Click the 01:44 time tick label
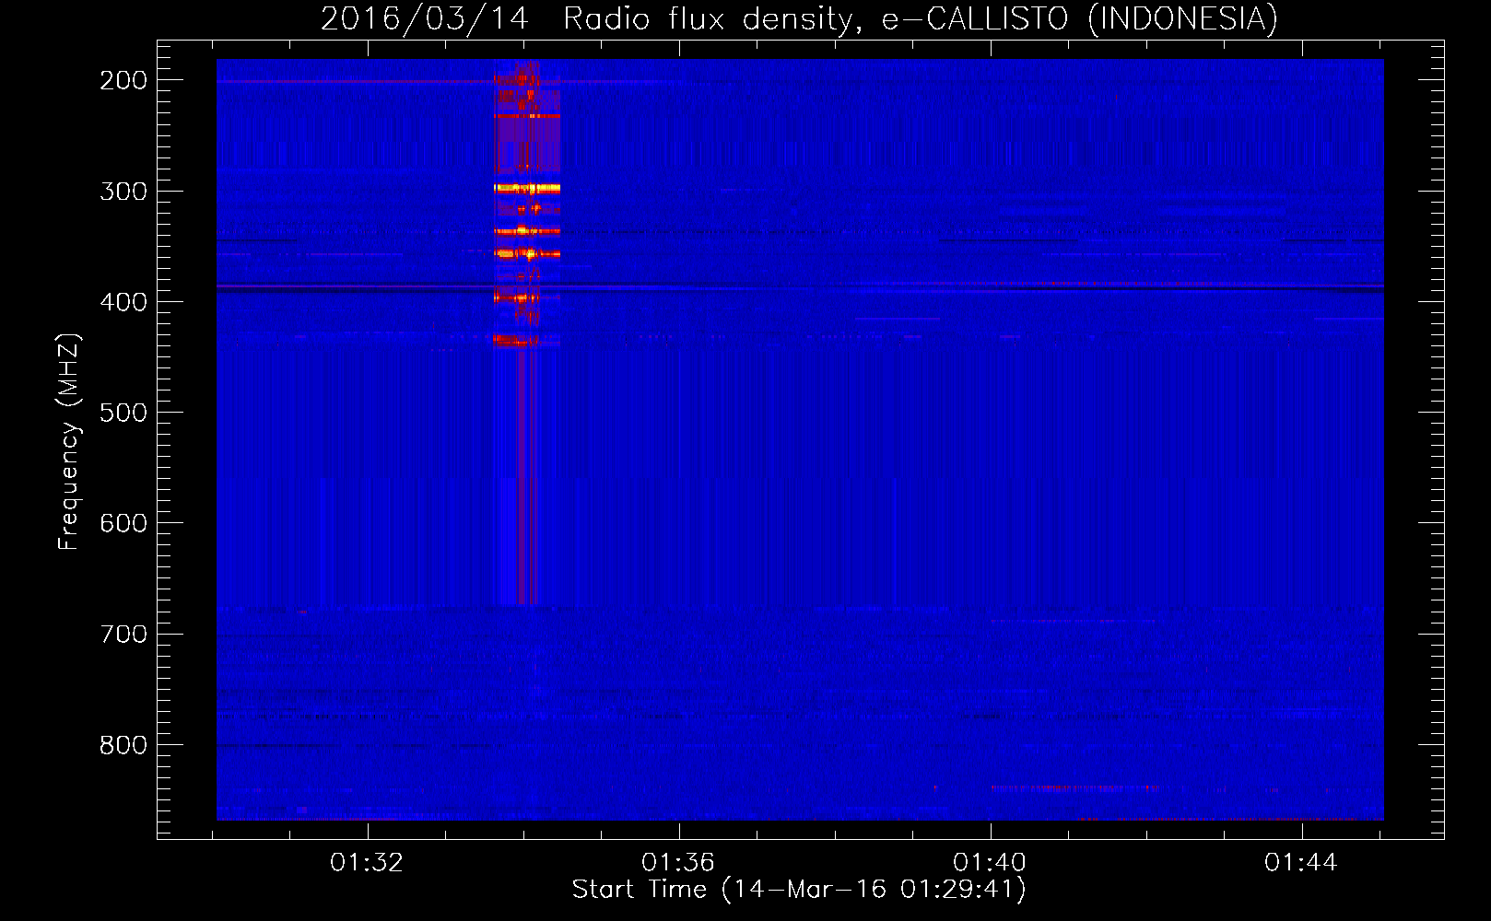Viewport: 1491px width, 921px height. coord(1301,863)
